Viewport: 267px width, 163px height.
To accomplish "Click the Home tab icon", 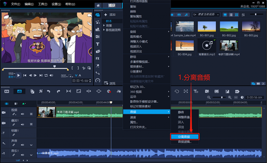I will point(98,5).
